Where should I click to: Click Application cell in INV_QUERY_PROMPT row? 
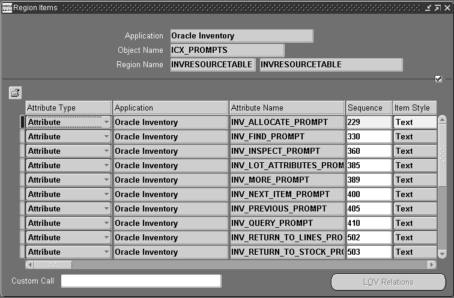pos(171,223)
